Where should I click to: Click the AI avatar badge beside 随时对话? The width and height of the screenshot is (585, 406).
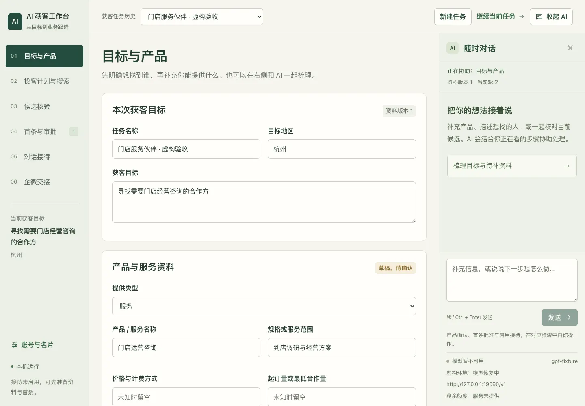click(453, 48)
